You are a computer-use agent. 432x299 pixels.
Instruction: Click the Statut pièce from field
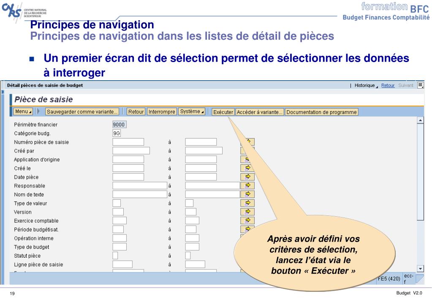(x=115, y=256)
